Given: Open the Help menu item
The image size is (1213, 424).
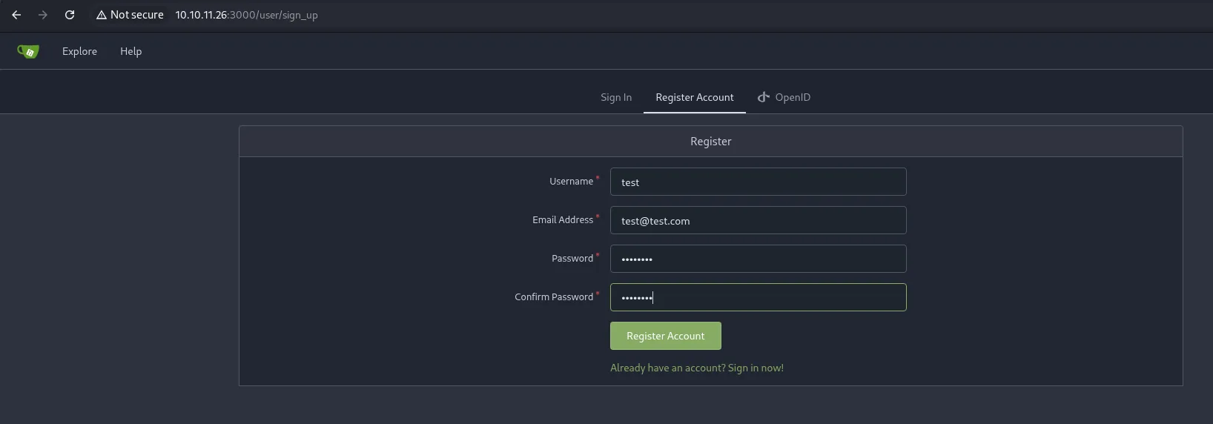Looking at the screenshot, I should (x=130, y=51).
